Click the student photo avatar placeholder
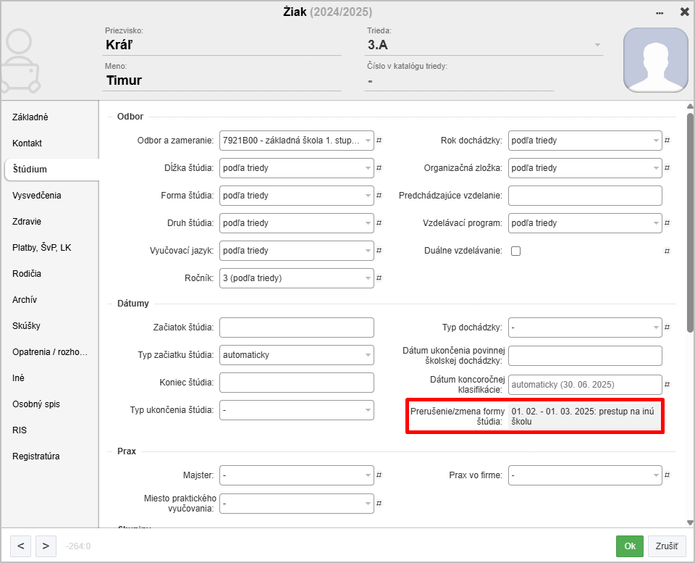This screenshot has width=695, height=563. [655, 61]
